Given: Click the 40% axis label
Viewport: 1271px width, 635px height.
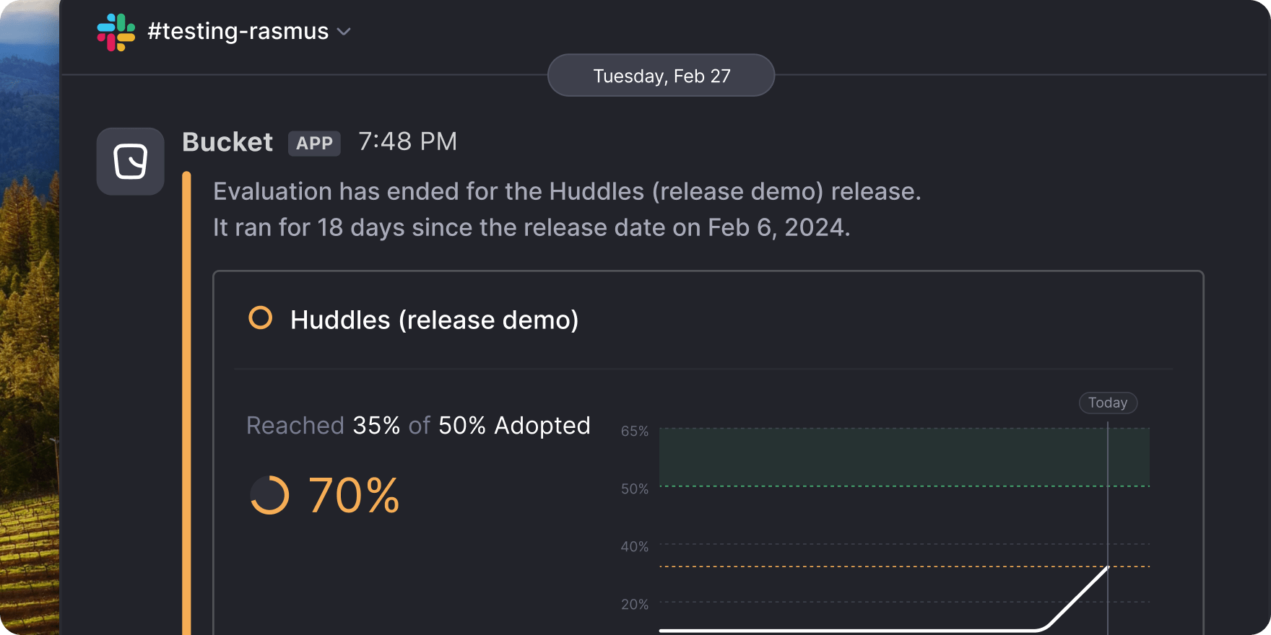Looking at the screenshot, I should click(635, 546).
